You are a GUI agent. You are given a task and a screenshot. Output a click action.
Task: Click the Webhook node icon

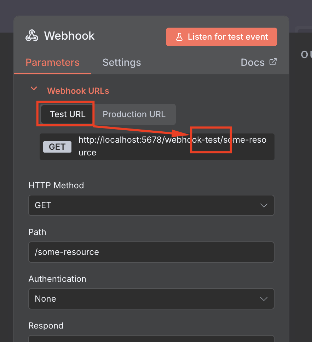tap(32, 36)
